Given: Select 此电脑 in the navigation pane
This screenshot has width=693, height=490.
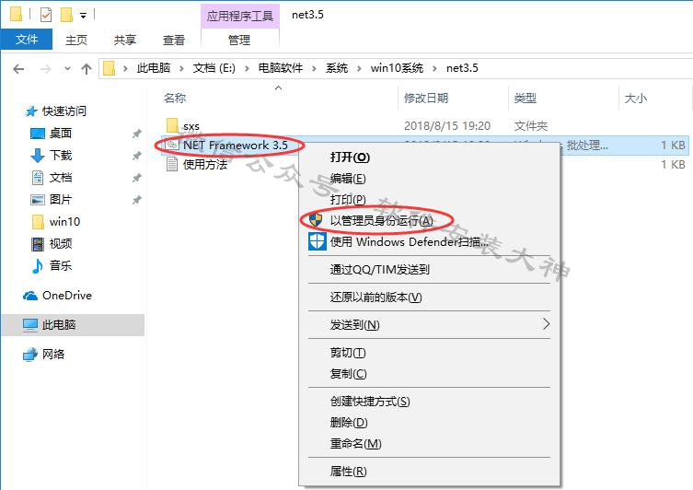Looking at the screenshot, I should click(x=73, y=325).
